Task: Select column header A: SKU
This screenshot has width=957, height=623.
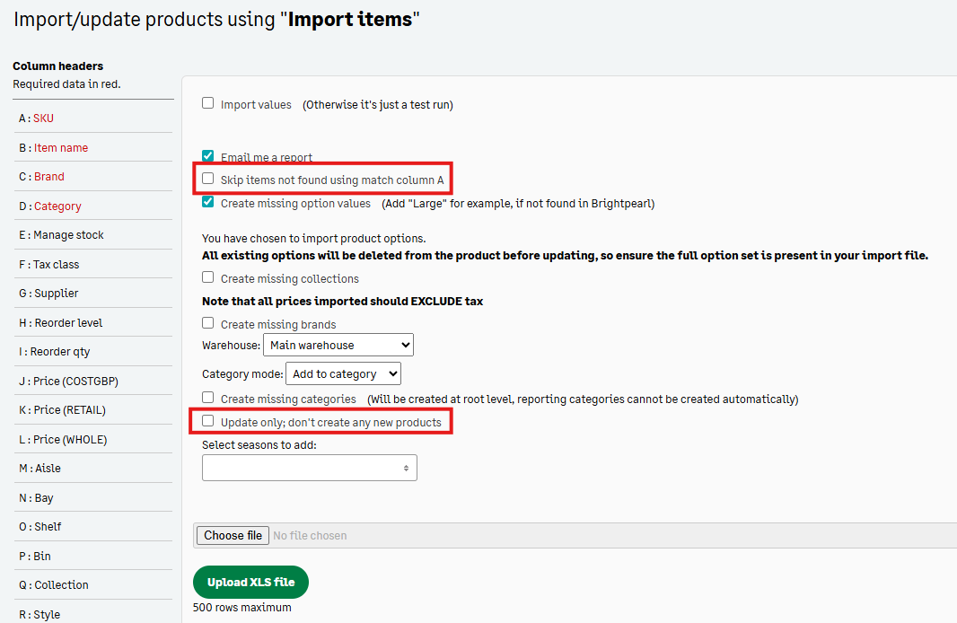Action: (x=36, y=118)
